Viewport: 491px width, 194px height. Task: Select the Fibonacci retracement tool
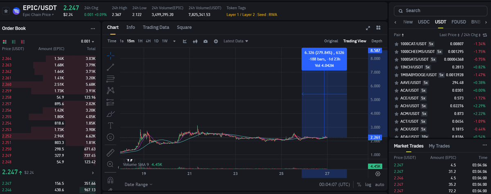(110, 79)
